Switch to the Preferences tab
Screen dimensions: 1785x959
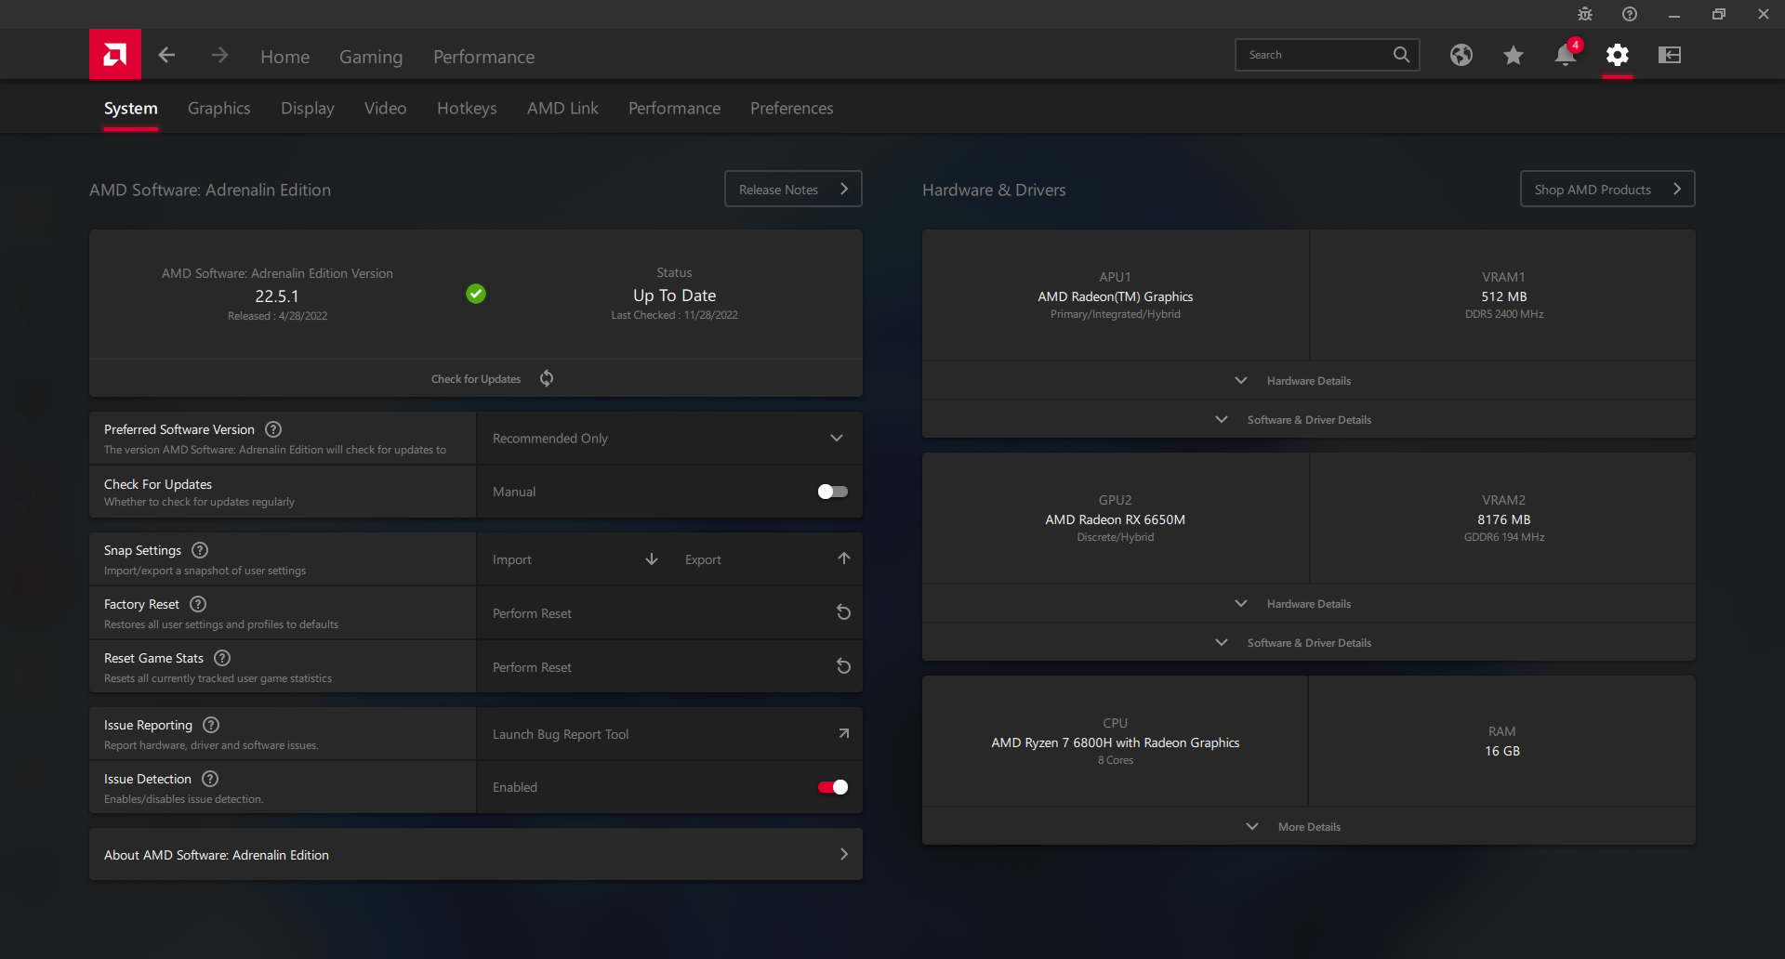[x=792, y=109]
